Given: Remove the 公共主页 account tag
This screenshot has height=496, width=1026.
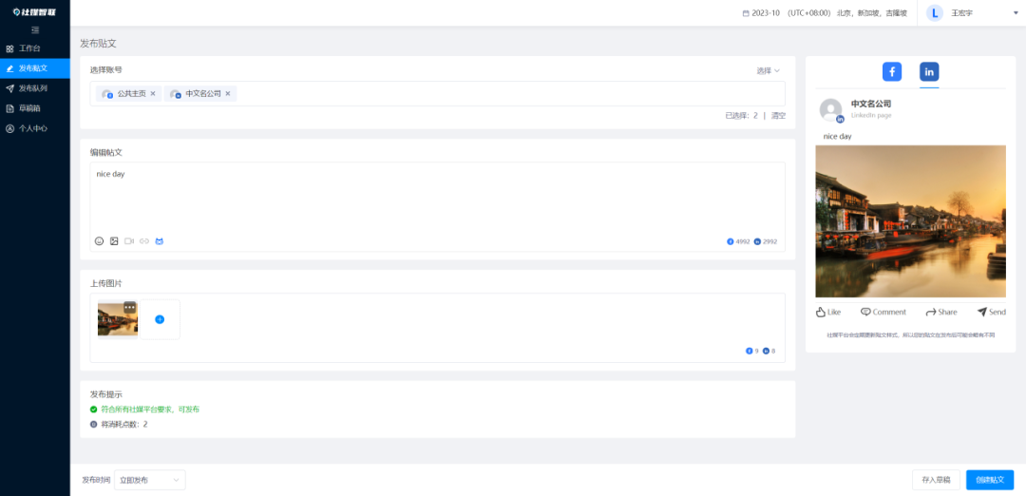Looking at the screenshot, I should 153,94.
